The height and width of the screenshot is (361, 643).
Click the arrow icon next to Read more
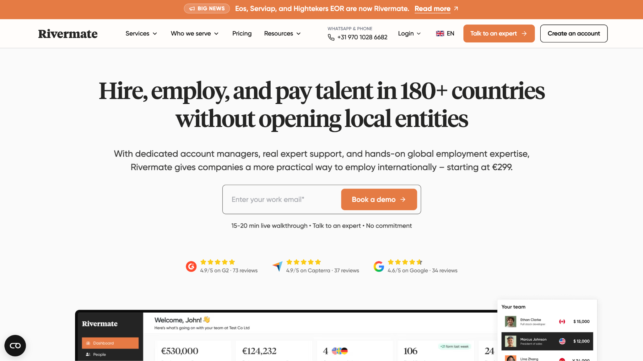tap(456, 8)
